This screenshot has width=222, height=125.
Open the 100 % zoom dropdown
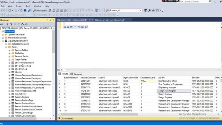[66, 70]
